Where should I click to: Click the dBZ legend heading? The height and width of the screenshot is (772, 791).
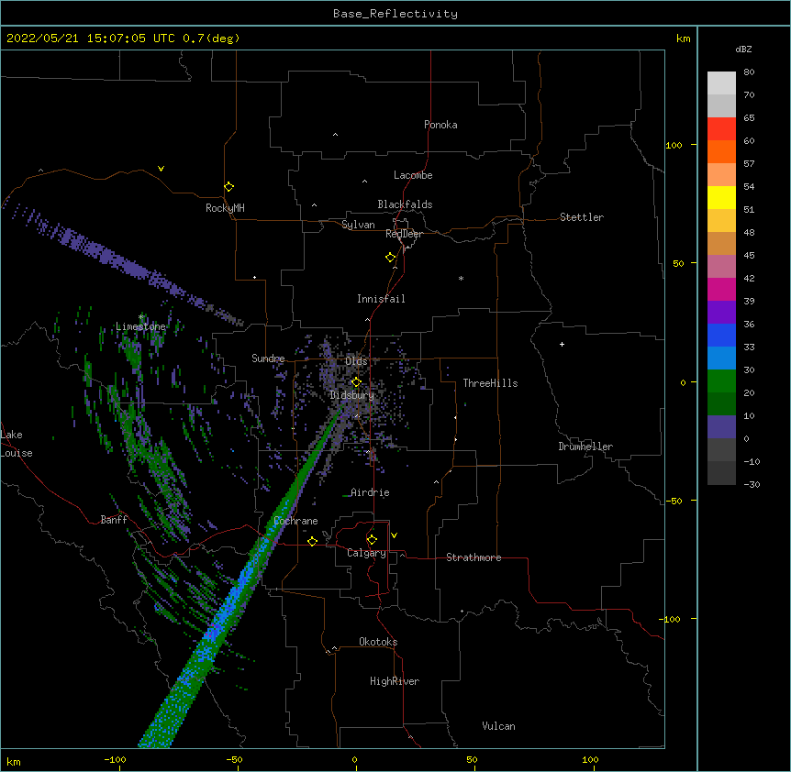point(743,49)
